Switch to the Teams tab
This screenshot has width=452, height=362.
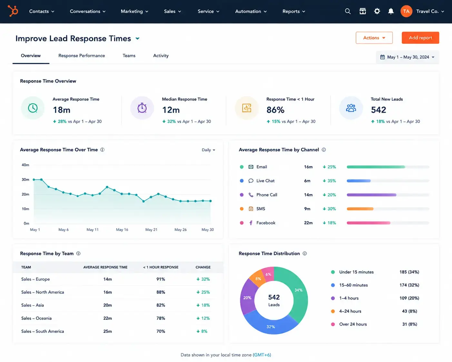(129, 56)
